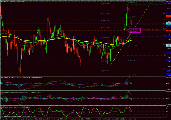This screenshot has width=171, height=120.
Task: Select the W_M3 2.0431 pivot label
Action: pos(105,37)
